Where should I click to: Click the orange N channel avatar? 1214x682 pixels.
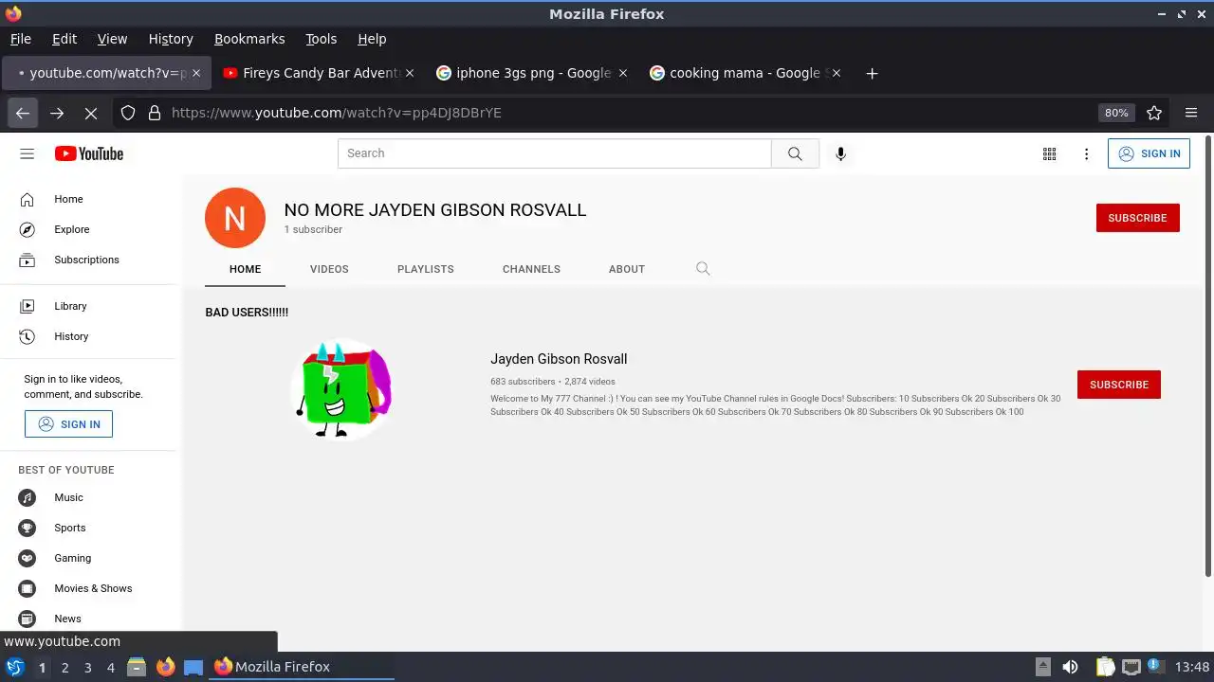(x=235, y=218)
